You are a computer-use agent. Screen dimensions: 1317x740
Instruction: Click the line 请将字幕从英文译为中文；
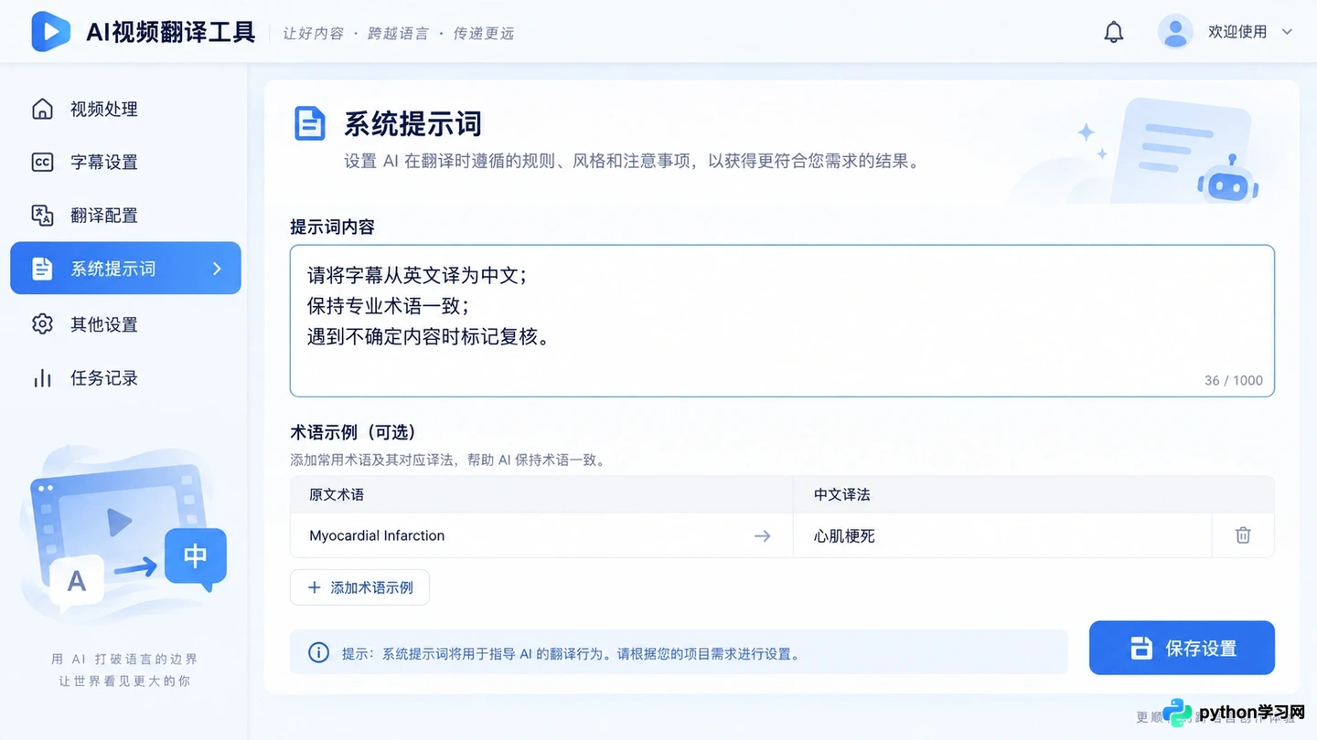[x=417, y=275]
